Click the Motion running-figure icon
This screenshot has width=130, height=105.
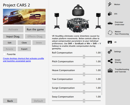pos(110,4)
